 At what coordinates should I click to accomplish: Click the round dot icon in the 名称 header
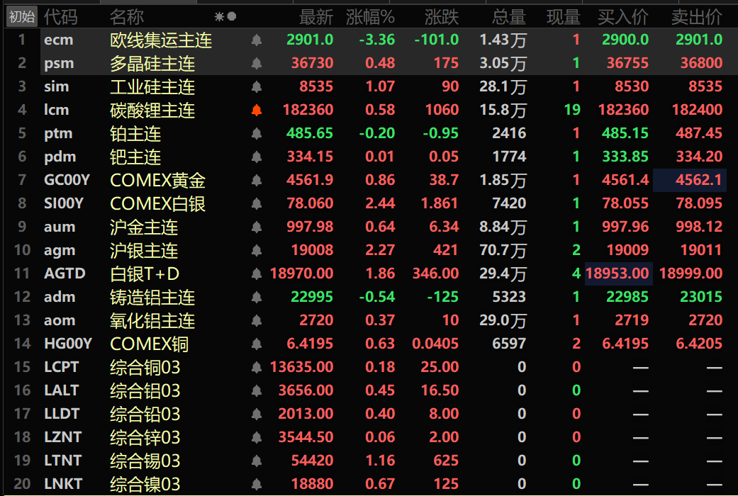[231, 17]
